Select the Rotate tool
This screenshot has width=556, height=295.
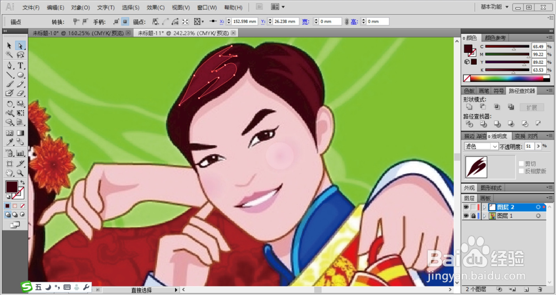tap(9, 104)
